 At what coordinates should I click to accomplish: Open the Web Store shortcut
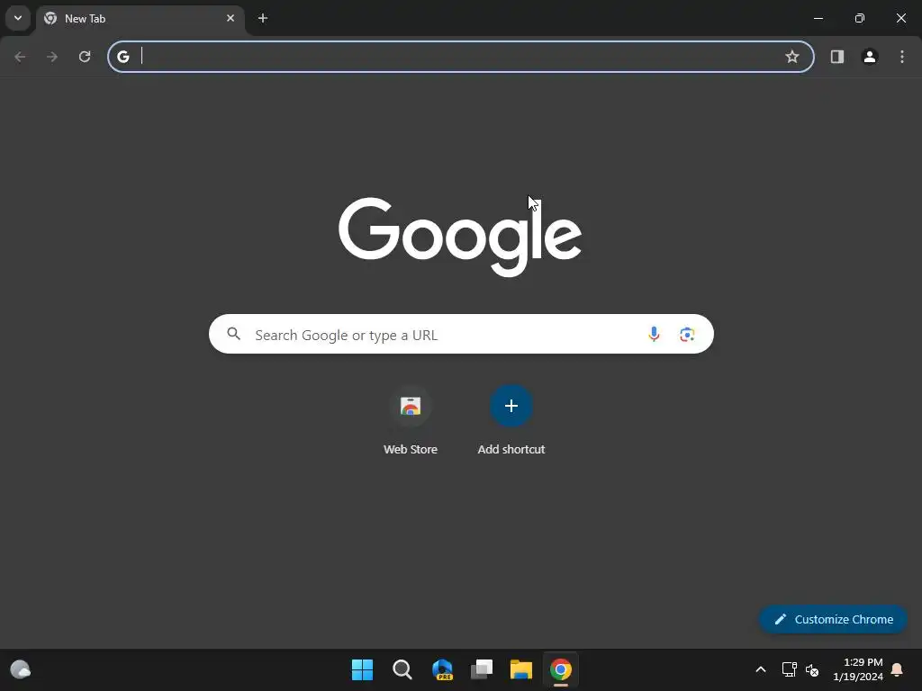411,419
